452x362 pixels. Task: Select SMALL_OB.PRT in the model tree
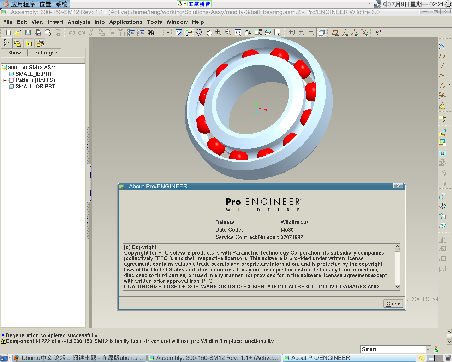(x=35, y=87)
